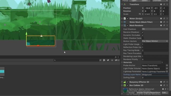Viewport: 171px width, 96px height.
Task: Toggle constrained proportions link for Scale
Action: 140,14
